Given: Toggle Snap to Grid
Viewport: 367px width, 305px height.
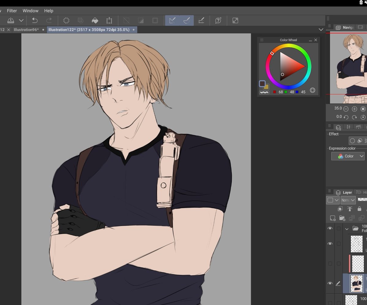Looking at the screenshot, I should pos(201,21).
